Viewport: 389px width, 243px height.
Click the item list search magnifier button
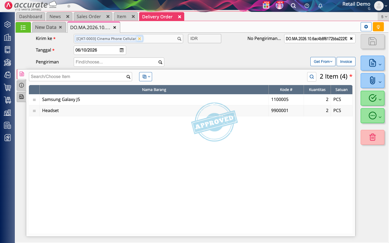click(312, 77)
